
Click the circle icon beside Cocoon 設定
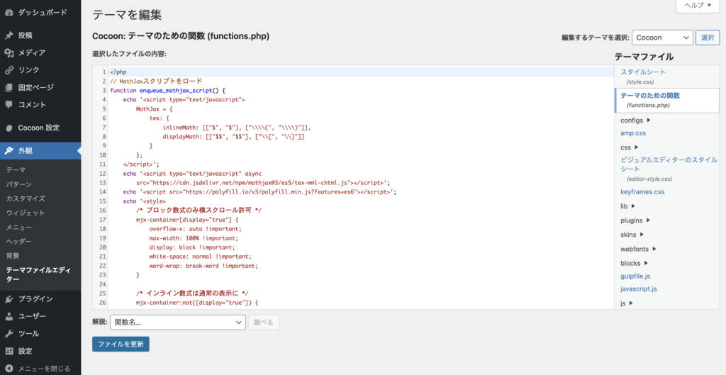pyautogui.click(x=9, y=128)
